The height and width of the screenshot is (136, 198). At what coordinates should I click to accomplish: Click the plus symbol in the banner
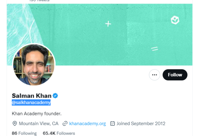(108, 24)
